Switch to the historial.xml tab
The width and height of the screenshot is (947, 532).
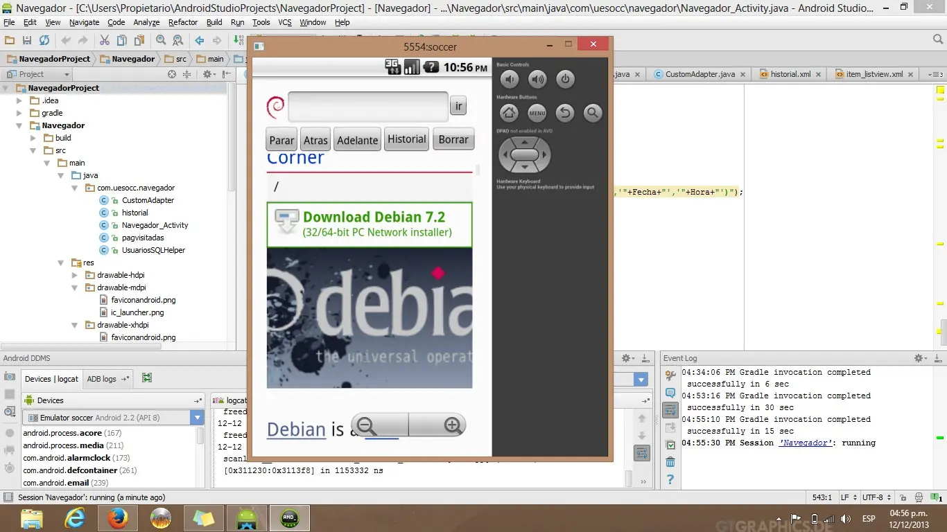(x=790, y=74)
